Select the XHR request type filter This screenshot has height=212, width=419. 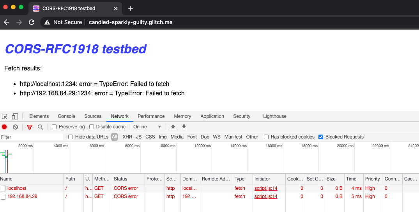tap(127, 137)
